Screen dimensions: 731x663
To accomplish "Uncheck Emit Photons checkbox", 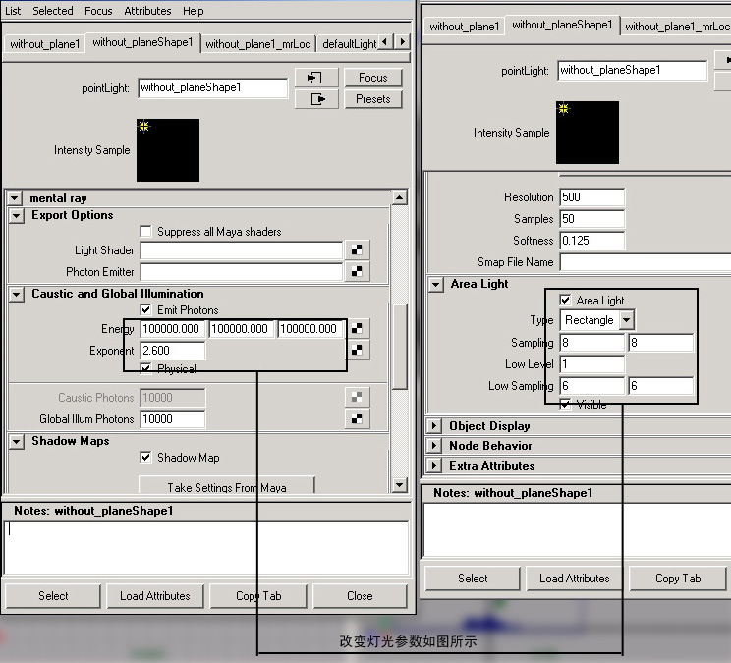I will coord(146,309).
